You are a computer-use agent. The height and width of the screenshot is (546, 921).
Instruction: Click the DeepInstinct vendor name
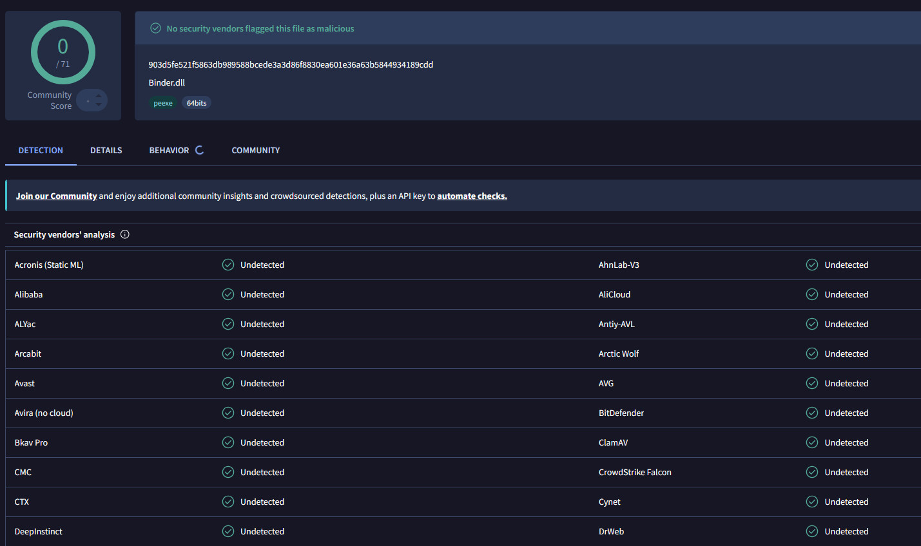39,531
